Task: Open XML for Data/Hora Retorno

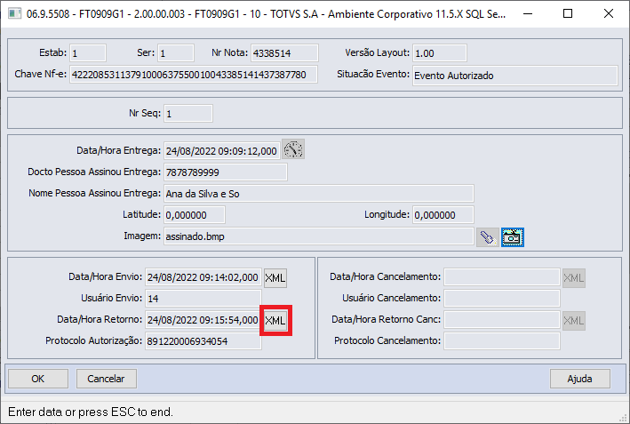Action: 275,320
